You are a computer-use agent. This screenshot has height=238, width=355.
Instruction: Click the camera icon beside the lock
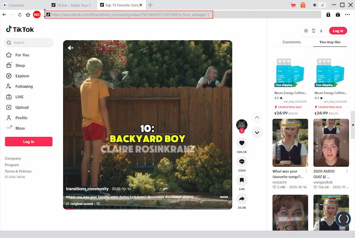coord(337,15)
